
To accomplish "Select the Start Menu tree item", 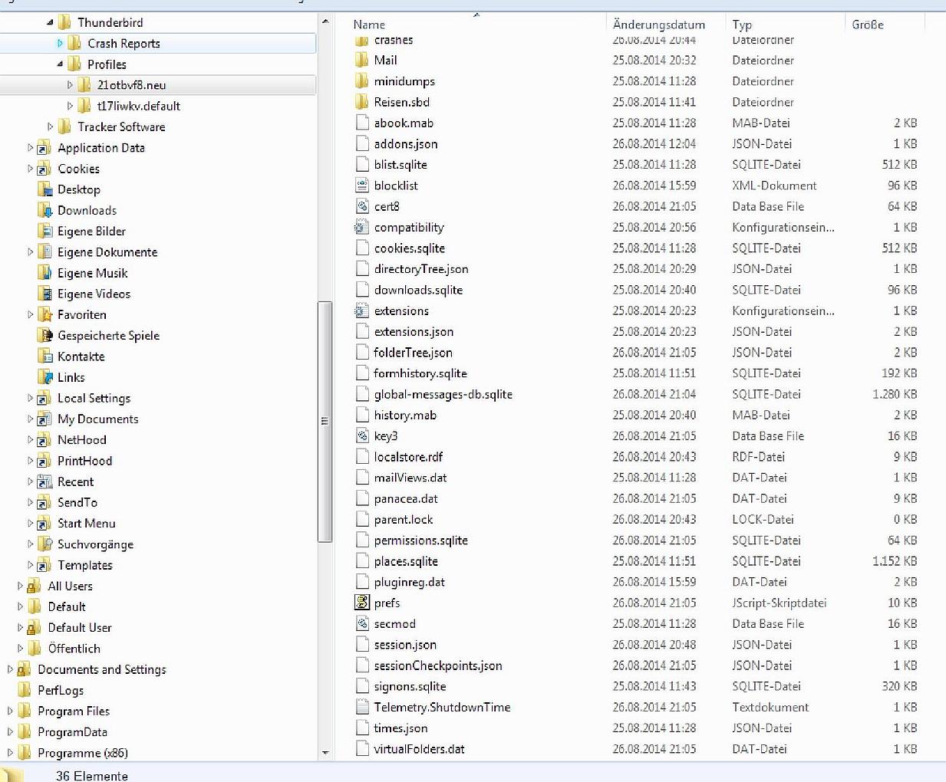I will pyautogui.click(x=86, y=523).
